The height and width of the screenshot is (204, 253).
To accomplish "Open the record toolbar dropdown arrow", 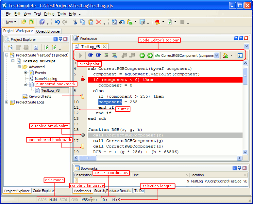I will [163, 22].
